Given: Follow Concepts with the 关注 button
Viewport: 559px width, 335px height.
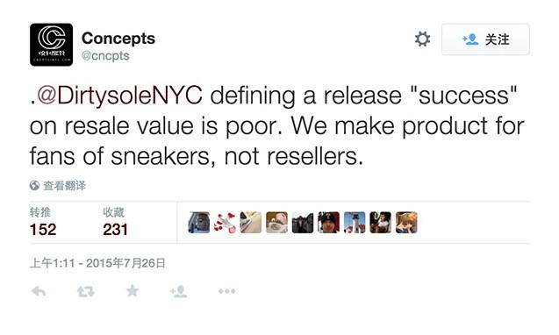Looking at the screenshot, I should (485, 39).
